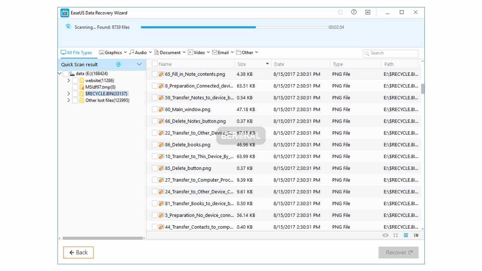Click the PNG icon of 65_Fill_in_Note_contents.png

(x=161, y=74)
